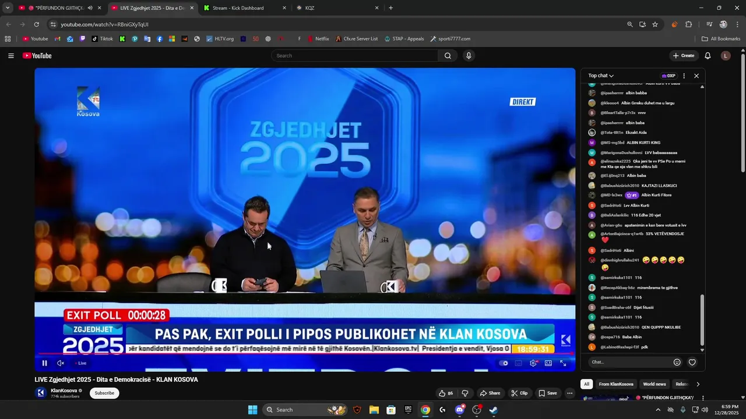Open Chrome three-dot menu
This screenshot has width=746, height=419.
[737, 24]
